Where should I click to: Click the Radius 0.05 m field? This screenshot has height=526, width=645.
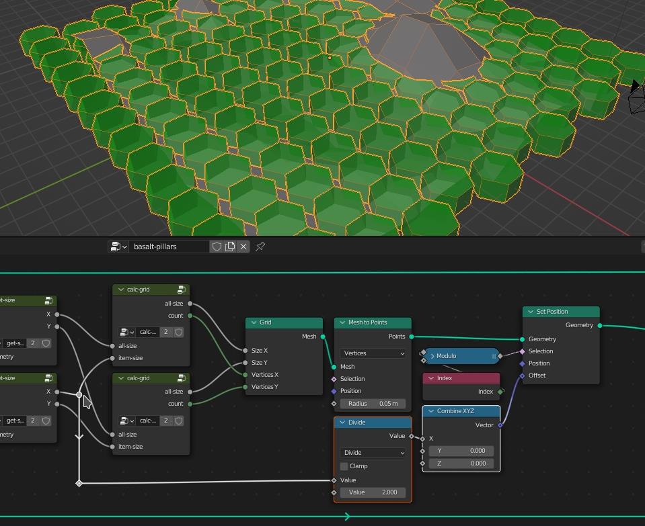coord(373,404)
